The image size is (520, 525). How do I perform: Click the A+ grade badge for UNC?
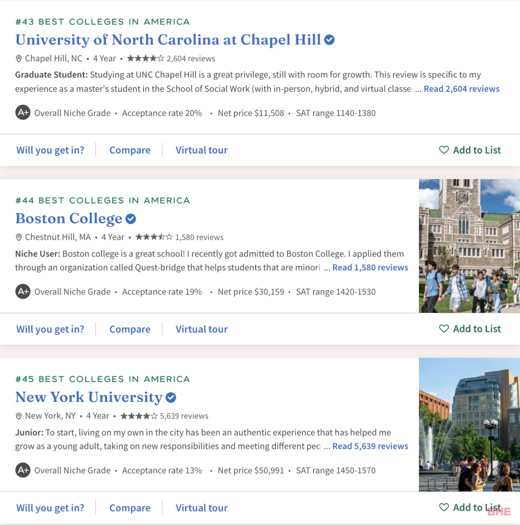click(x=23, y=113)
